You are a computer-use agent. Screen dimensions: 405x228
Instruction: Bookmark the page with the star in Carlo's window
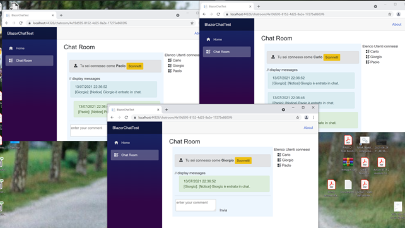click(390, 15)
